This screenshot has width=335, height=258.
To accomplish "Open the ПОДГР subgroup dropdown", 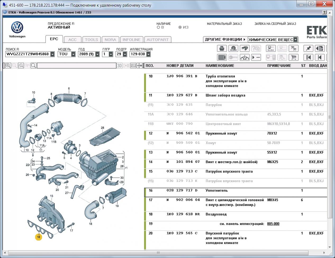I will pyautogui.click(x=125, y=54).
